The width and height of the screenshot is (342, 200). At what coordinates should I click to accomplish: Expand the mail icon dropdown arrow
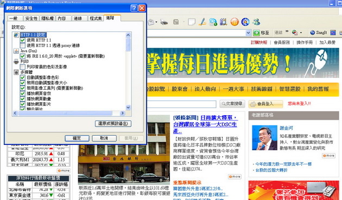(156, 22)
